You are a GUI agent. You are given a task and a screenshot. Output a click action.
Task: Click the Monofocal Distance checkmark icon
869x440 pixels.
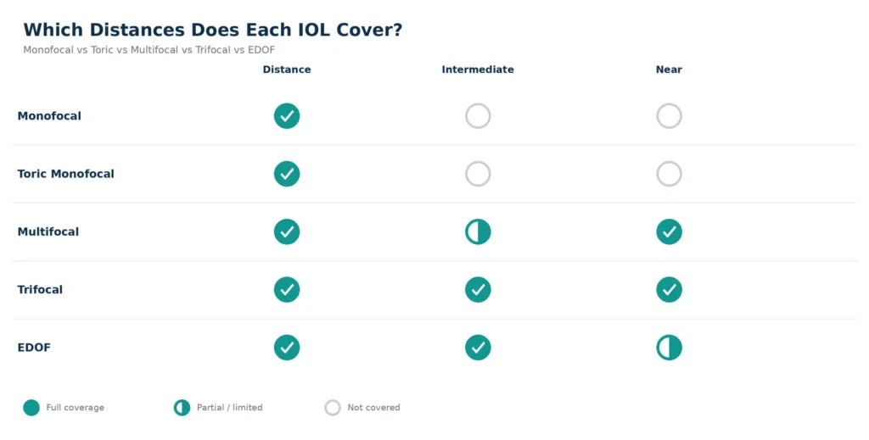click(x=287, y=115)
